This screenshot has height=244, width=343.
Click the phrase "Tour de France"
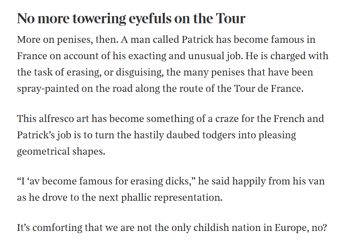pyautogui.click(x=269, y=89)
